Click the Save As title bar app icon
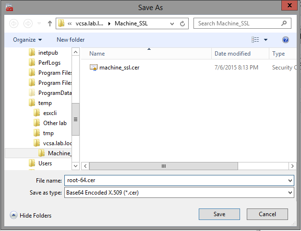Screen dimensions: 301x231 coord(9,8)
